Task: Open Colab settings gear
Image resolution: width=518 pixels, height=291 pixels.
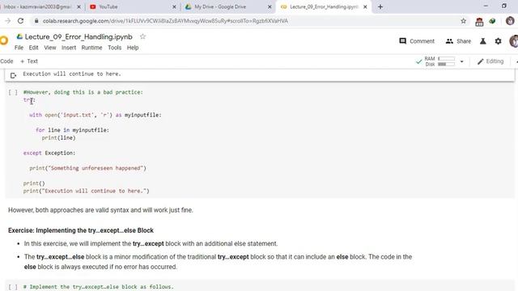Action: click(x=498, y=41)
